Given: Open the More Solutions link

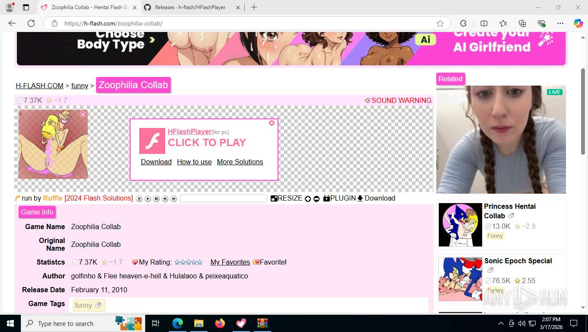Looking at the screenshot, I should point(240,162).
